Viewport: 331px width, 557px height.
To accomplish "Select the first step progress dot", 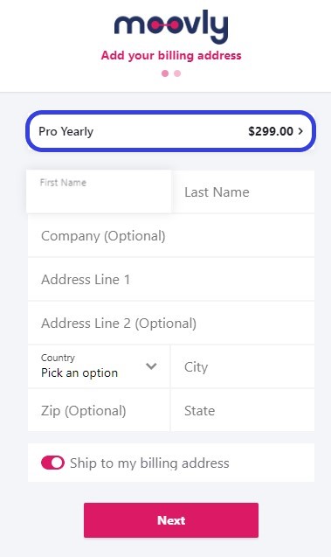I will point(165,73).
